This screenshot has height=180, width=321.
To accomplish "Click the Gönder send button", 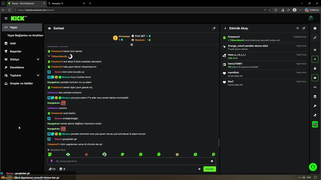I will 210,169.
